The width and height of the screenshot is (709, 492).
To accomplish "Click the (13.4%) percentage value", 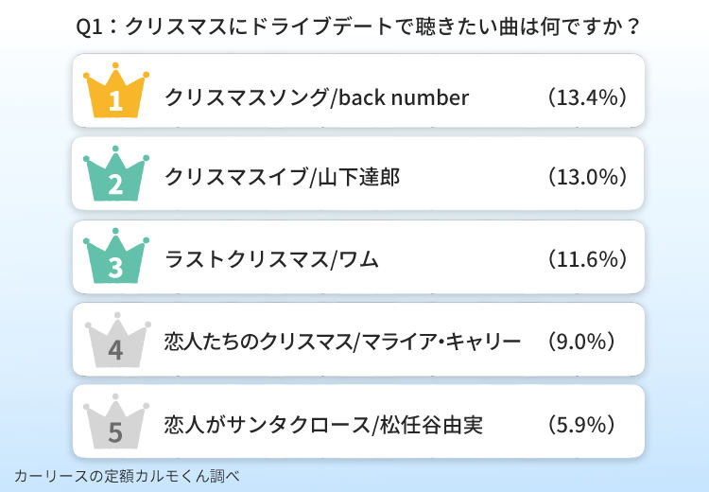I will pos(587,97).
